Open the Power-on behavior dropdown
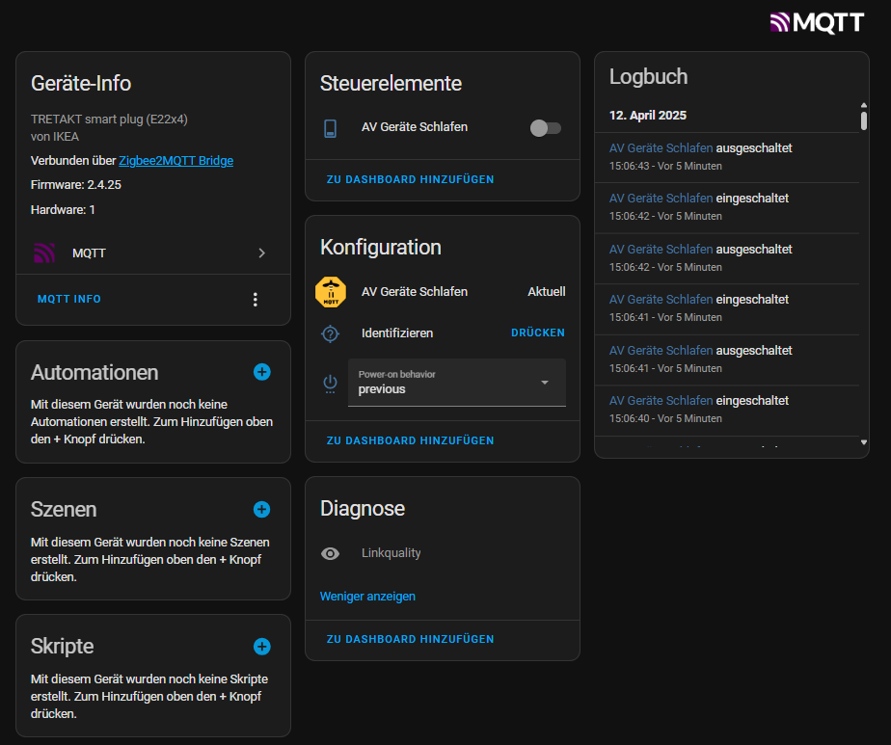891x745 pixels. point(457,383)
